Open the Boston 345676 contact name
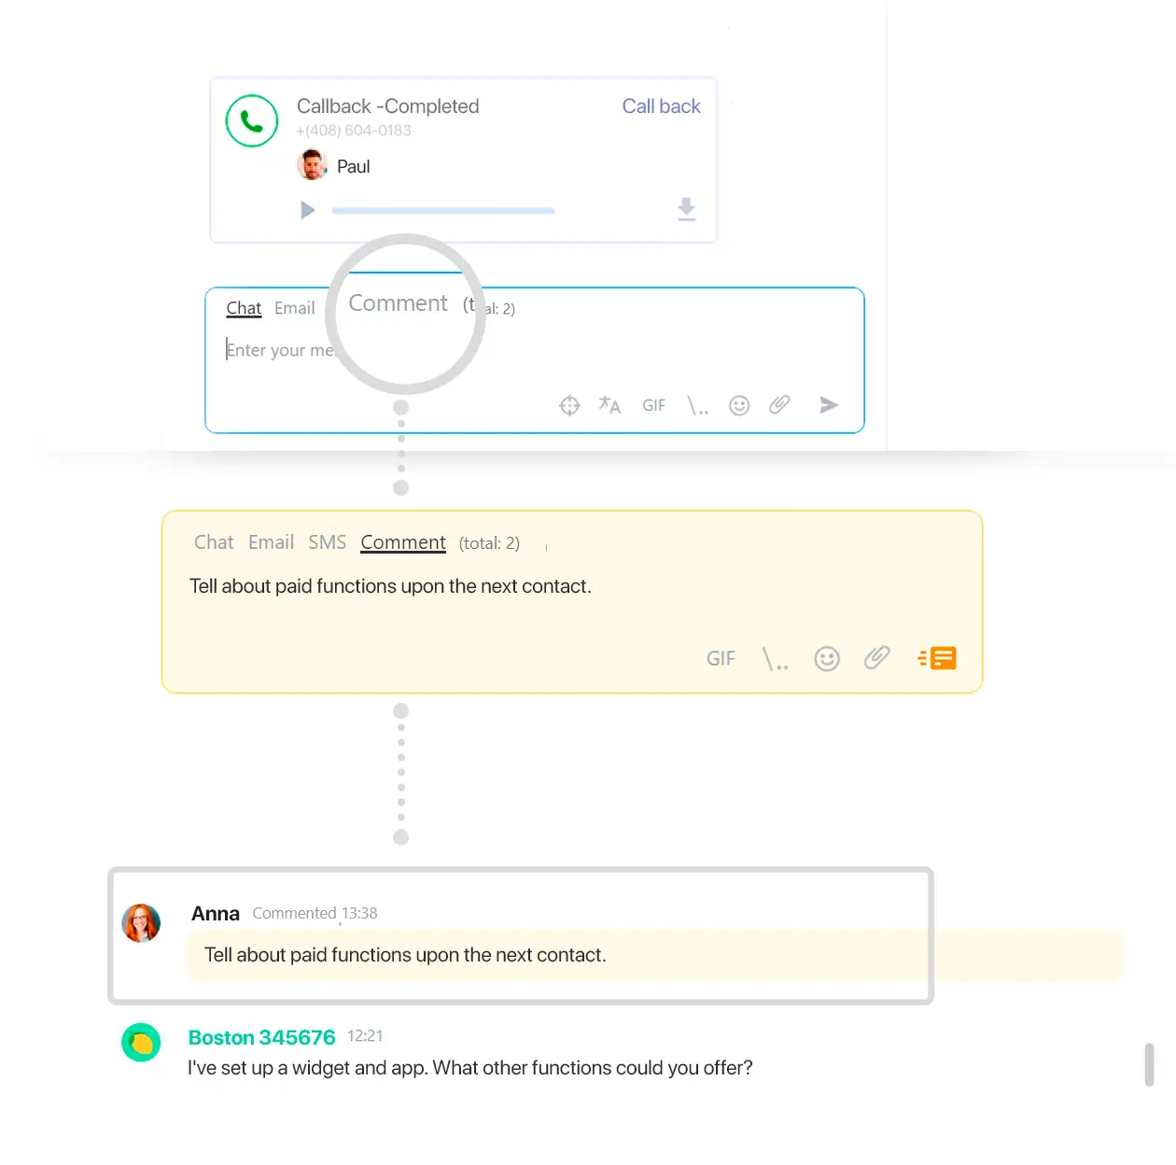The image size is (1176, 1165). (261, 1037)
